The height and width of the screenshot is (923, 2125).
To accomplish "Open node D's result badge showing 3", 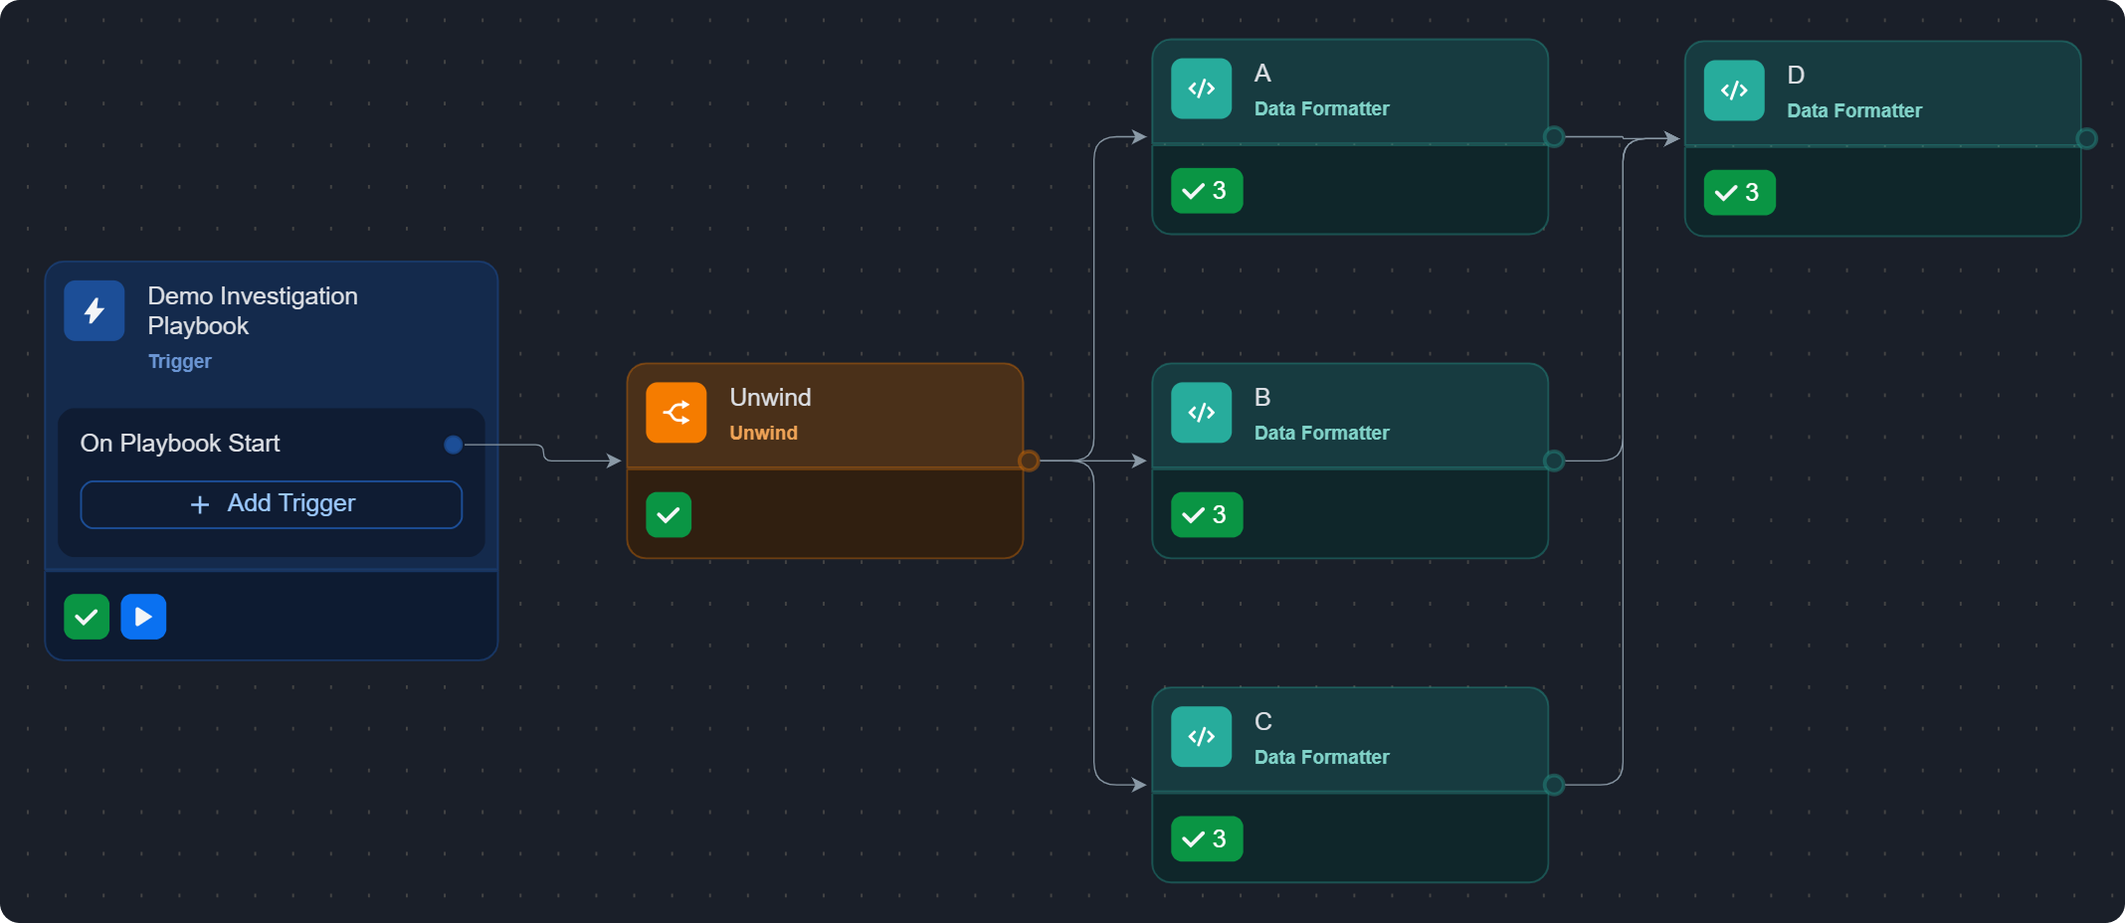I will click(1739, 193).
